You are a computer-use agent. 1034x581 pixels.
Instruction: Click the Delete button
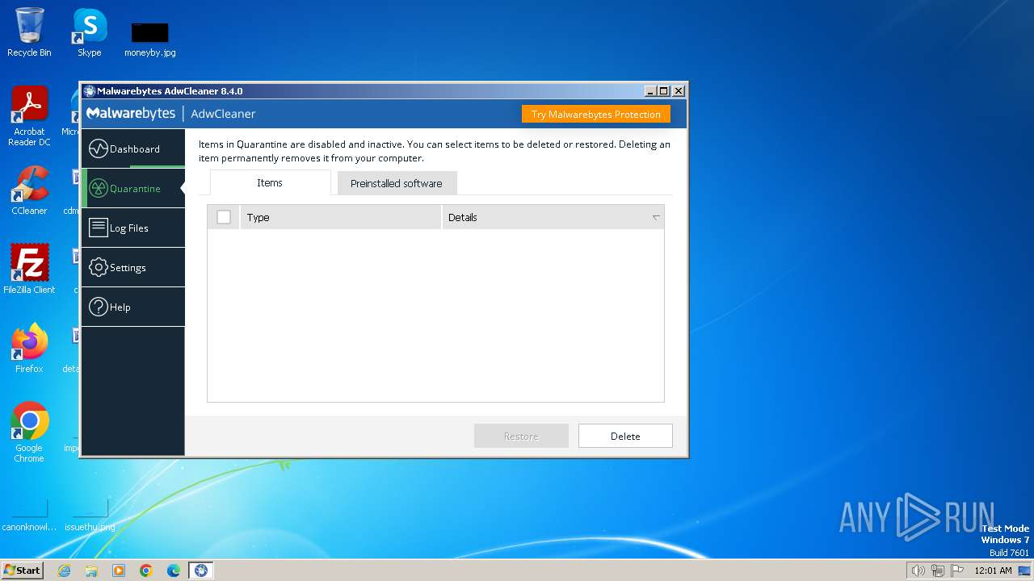pyautogui.click(x=625, y=436)
